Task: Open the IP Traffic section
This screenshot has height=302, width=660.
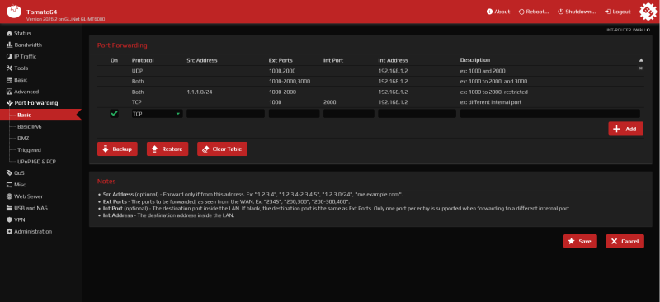Action: coord(21,56)
